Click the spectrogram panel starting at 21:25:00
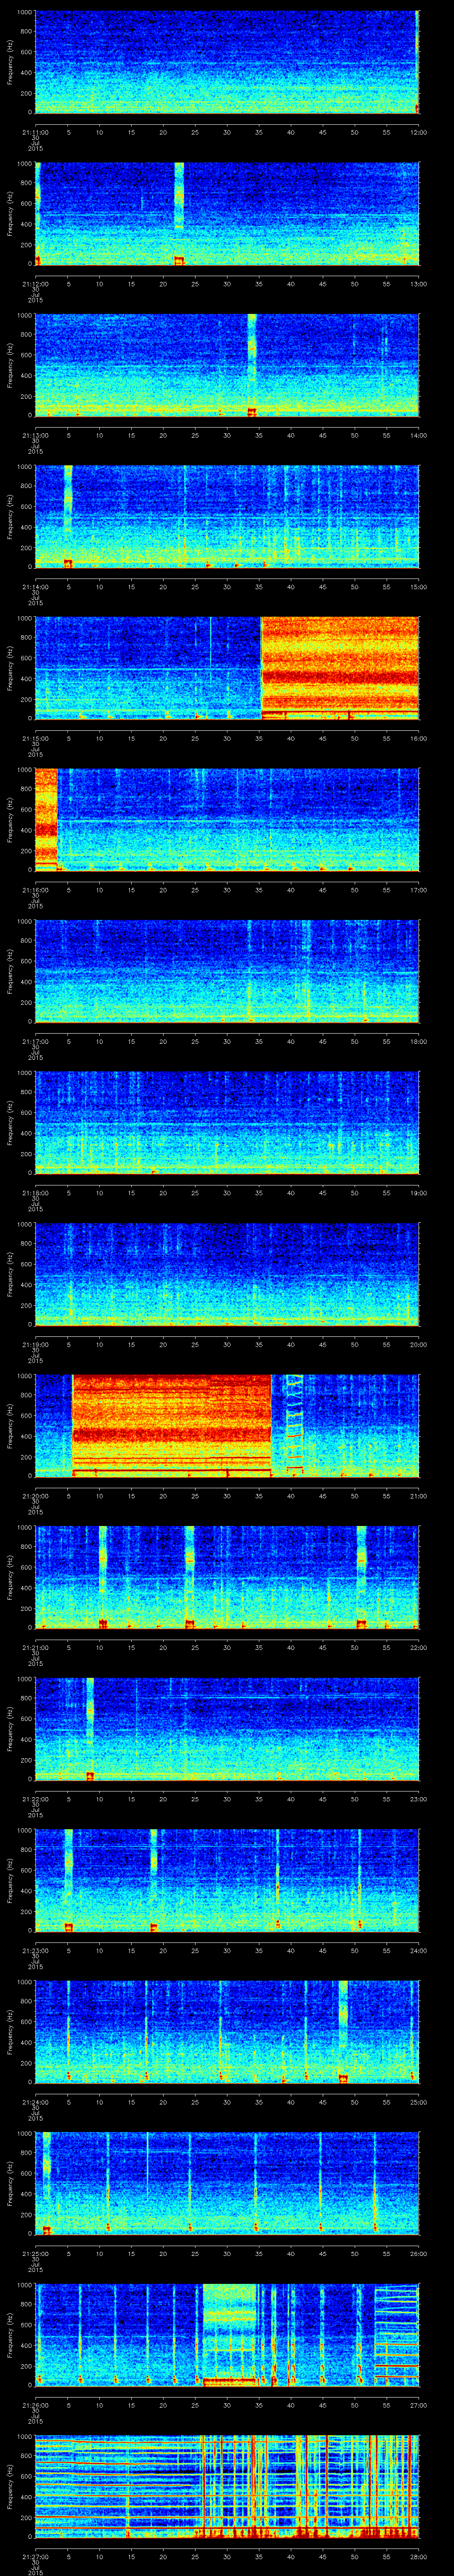 coord(227,2183)
